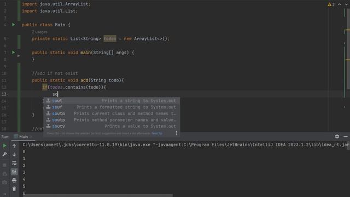Click the java.exe command line in console
350x197 pixels.
pos(186,144)
